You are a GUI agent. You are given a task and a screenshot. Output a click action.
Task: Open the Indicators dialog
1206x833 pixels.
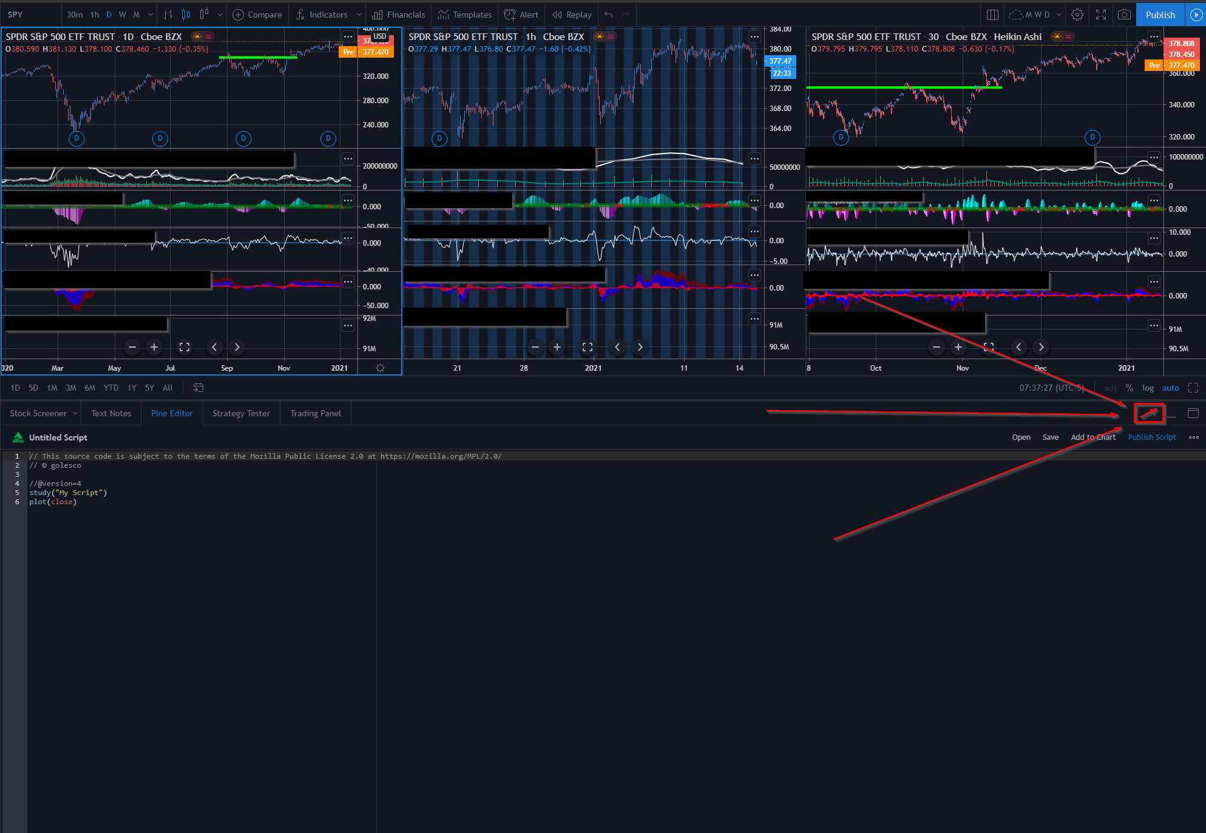pos(322,15)
